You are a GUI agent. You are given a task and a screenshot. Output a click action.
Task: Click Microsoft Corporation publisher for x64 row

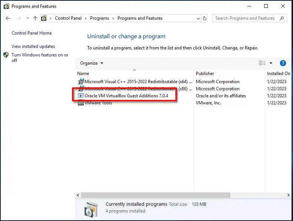[217, 82]
